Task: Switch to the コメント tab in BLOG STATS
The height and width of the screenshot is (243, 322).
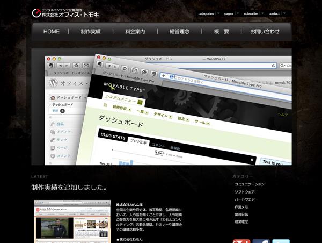Action: pyautogui.click(x=158, y=145)
